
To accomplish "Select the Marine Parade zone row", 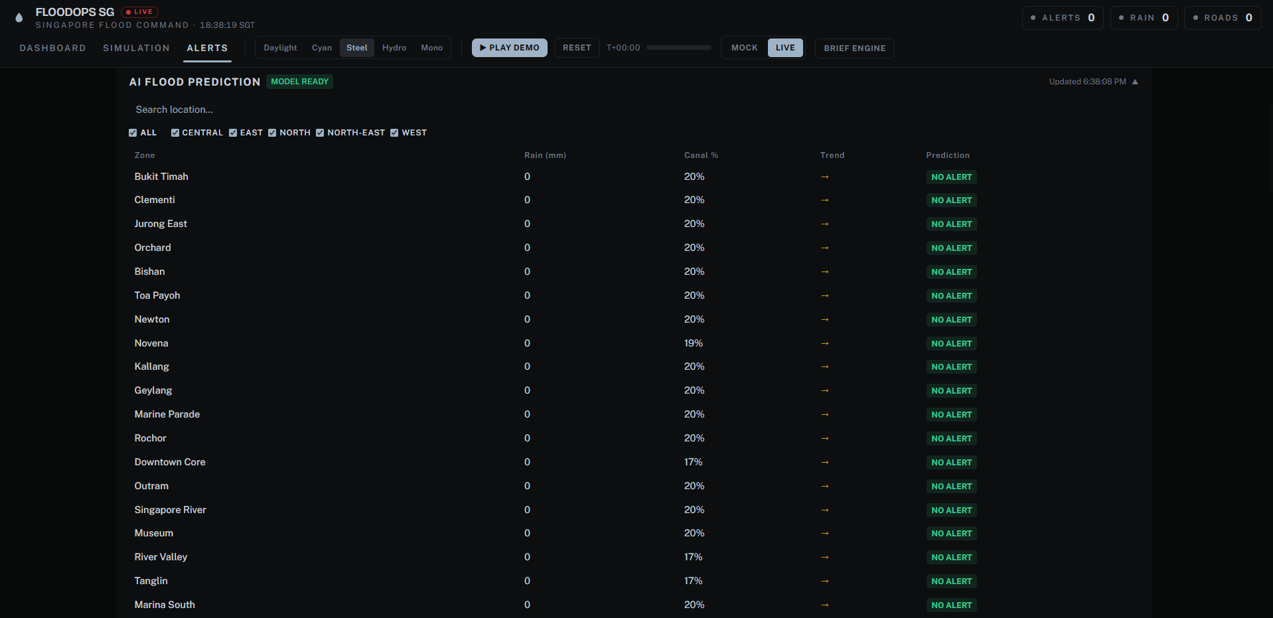I will 634,414.
